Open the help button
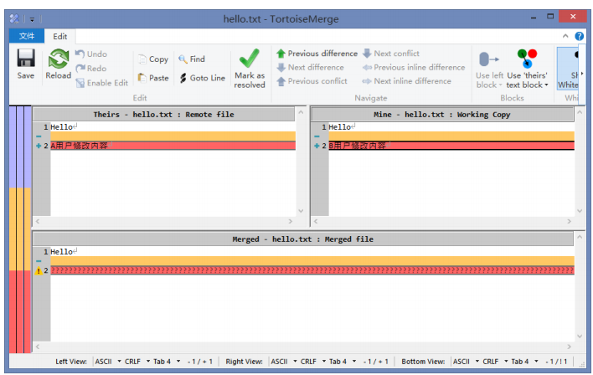Image resolution: width=593 pixels, height=375 pixels. click(x=579, y=36)
